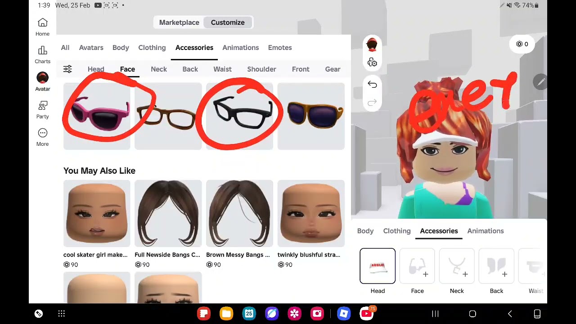This screenshot has height=324, width=576.
Task: Open the Home sidebar icon
Action: tap(43, 27)
